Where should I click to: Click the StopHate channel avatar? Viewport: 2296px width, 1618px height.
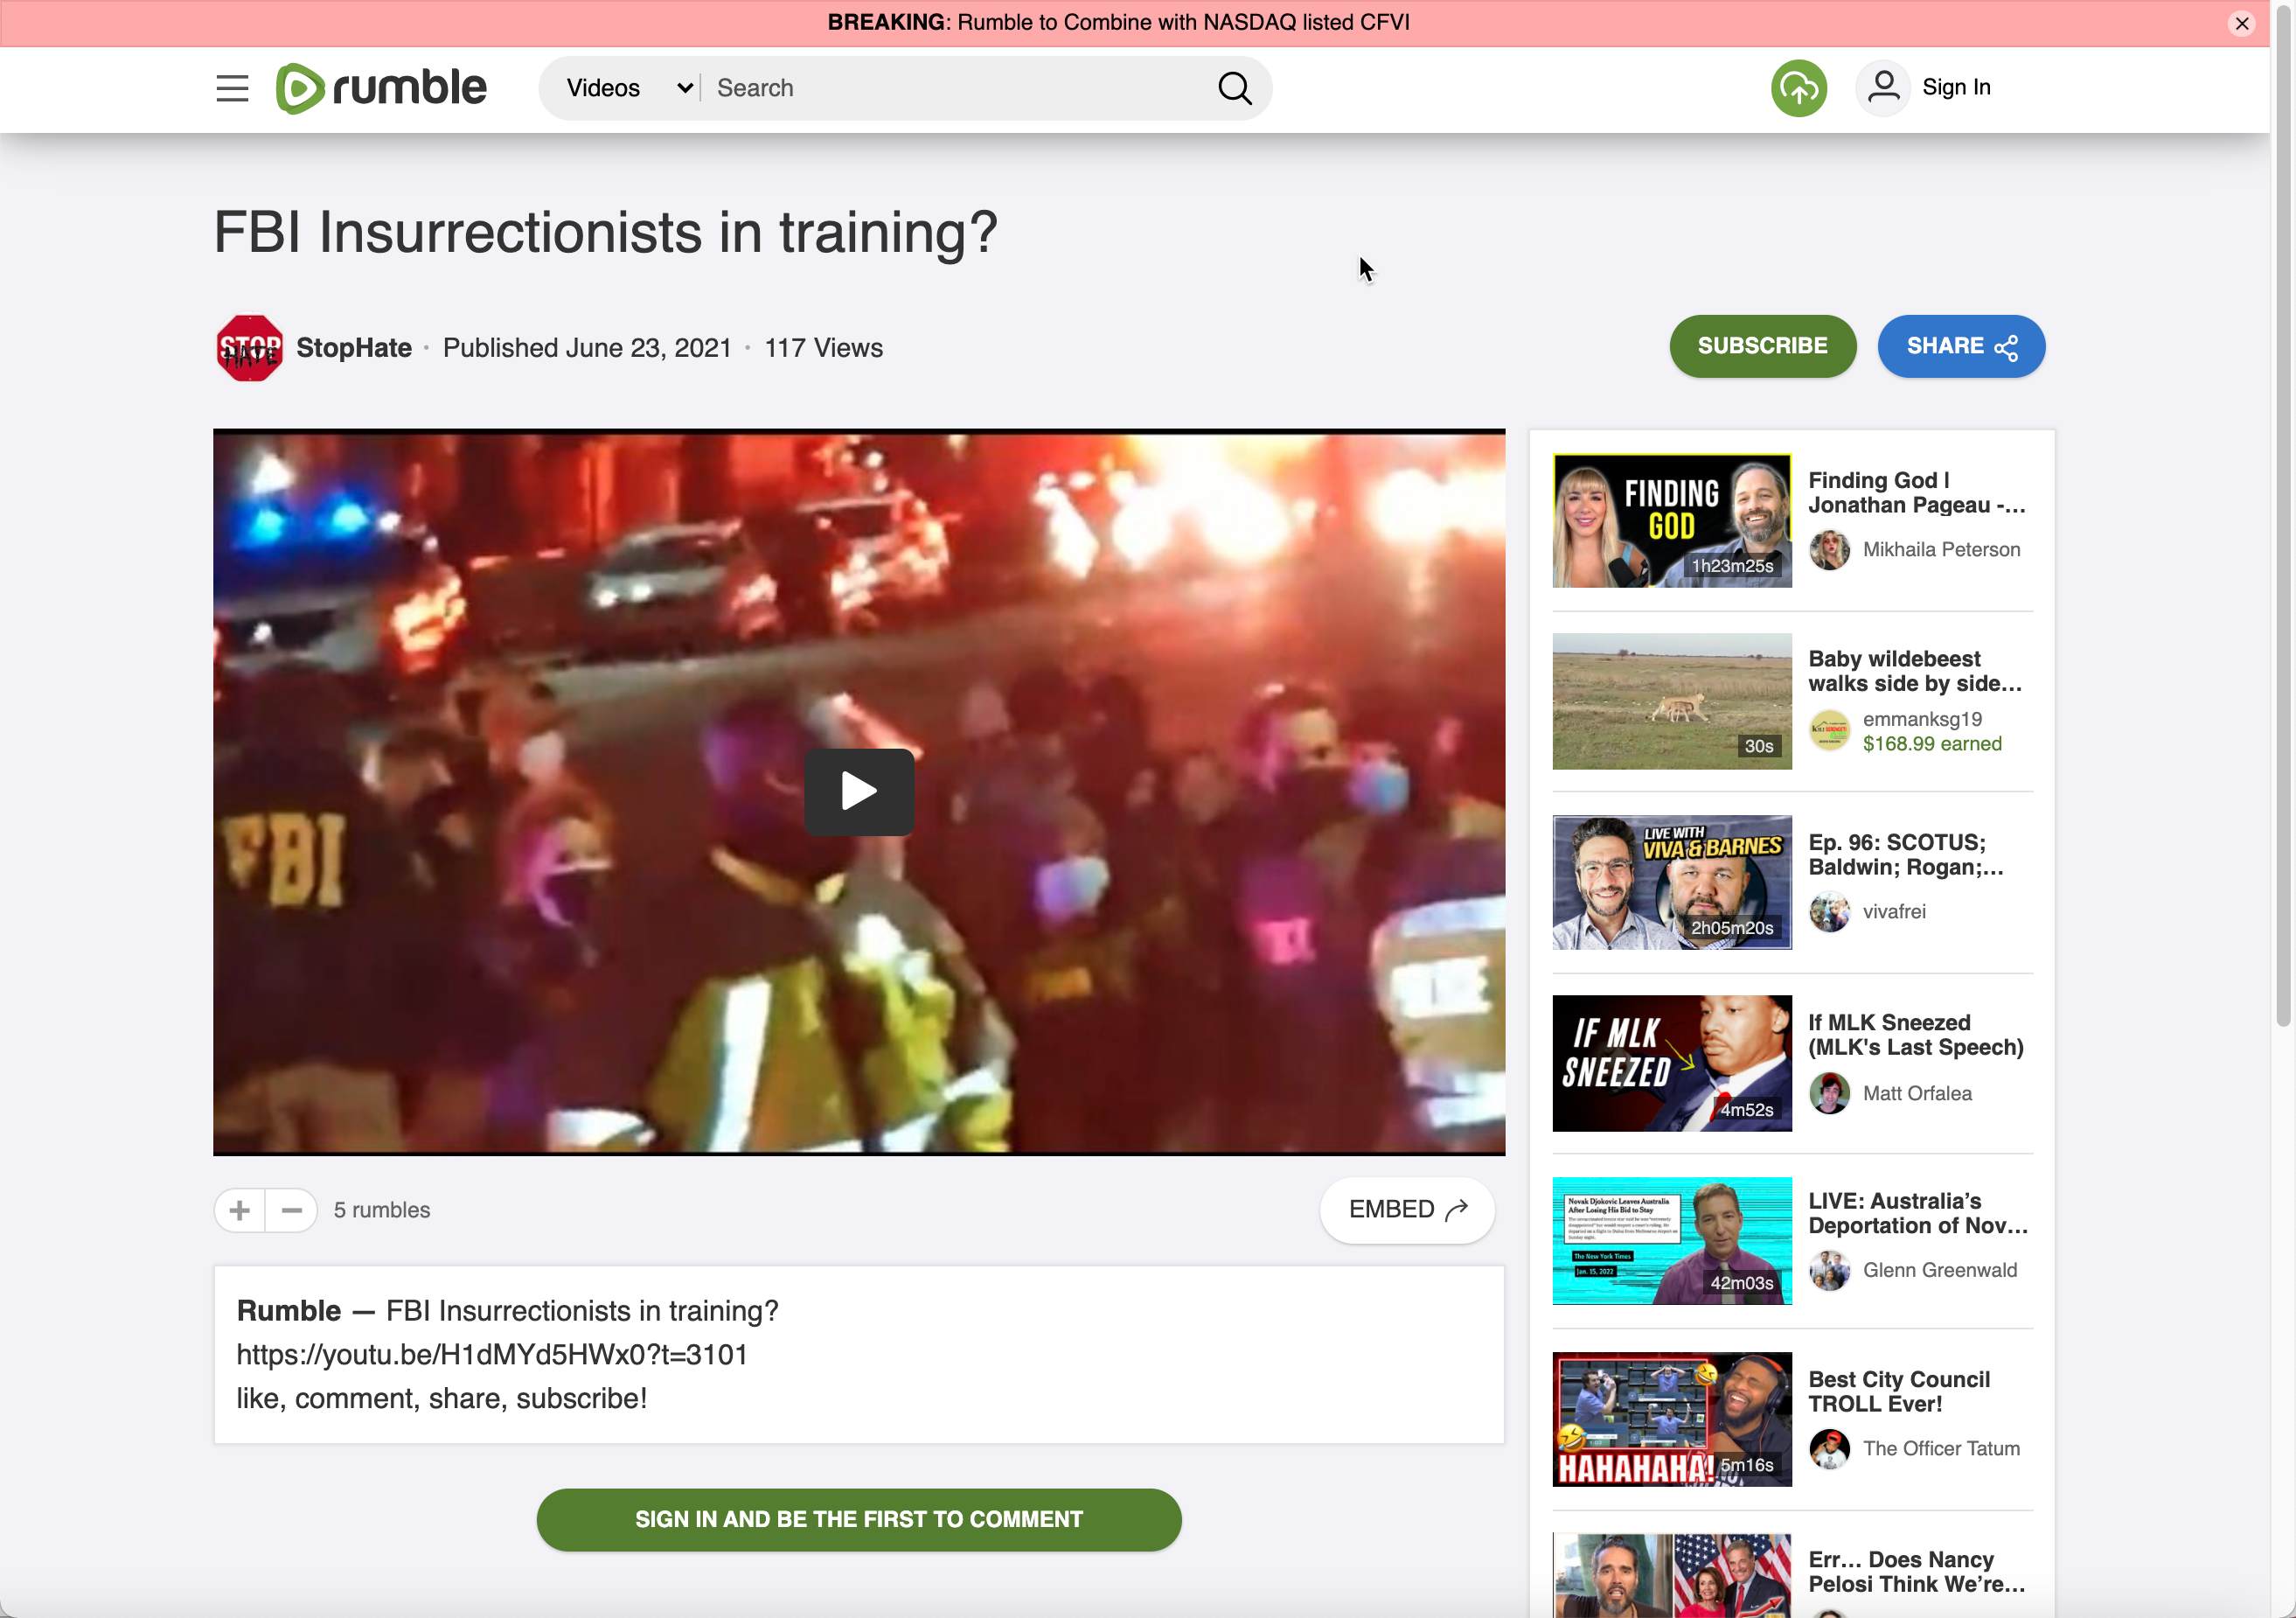click(x=249, y=348)
